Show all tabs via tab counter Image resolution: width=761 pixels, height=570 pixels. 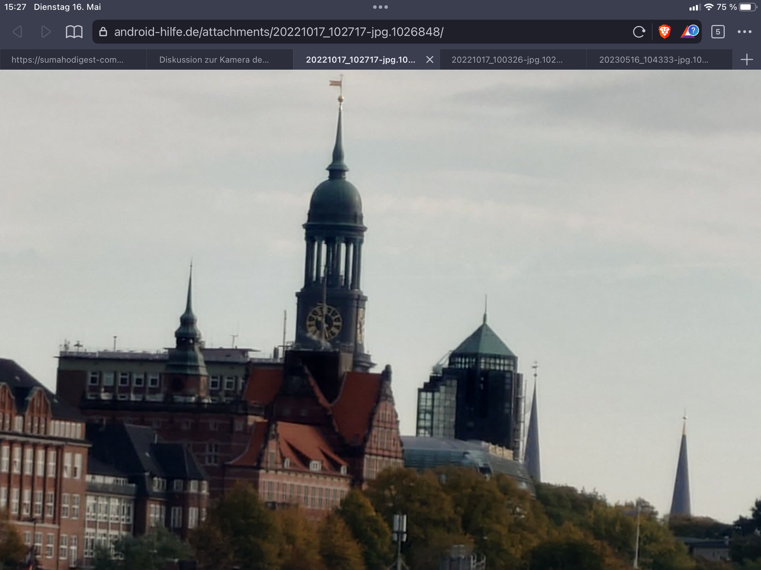718,32
